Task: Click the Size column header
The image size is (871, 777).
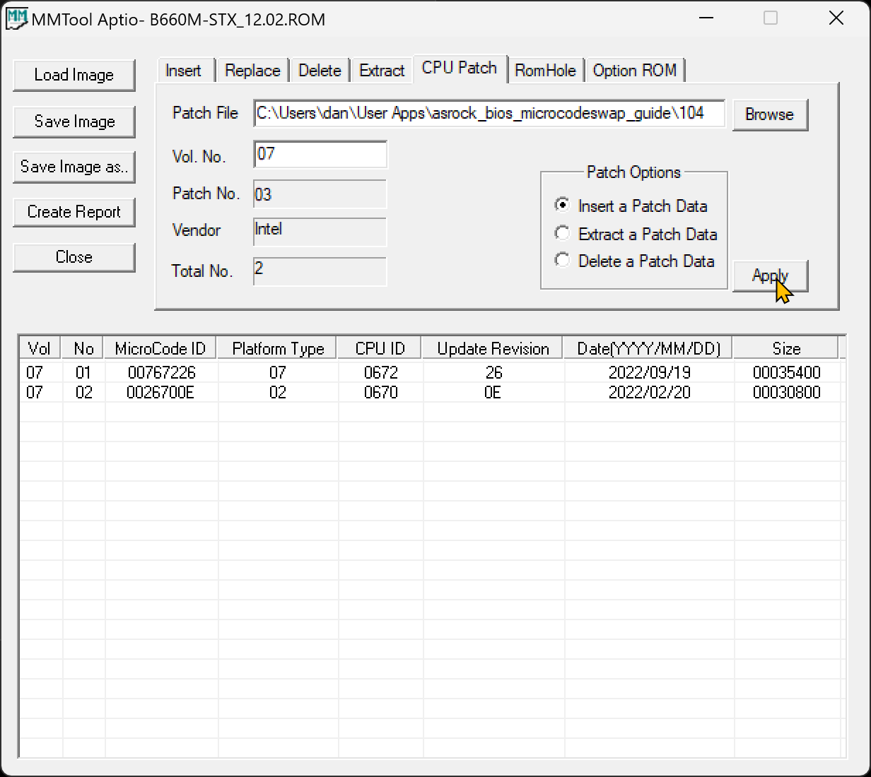Action: (x=786, y=348)
